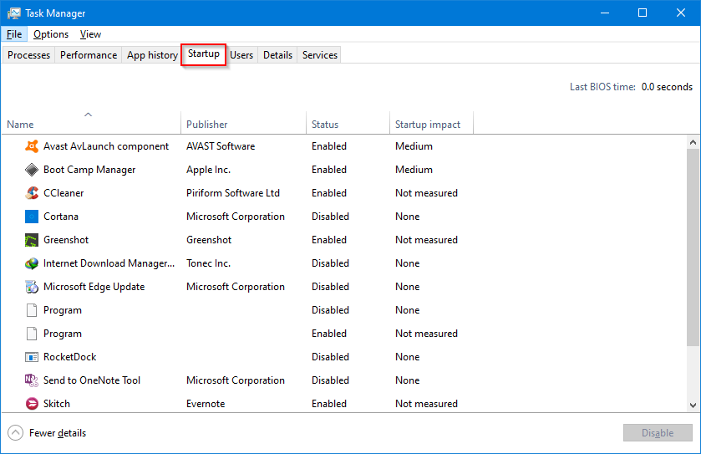Collapse view with Fewer details arrow icon
The width and height of the screenshot is (701, 454).
(15, 432)
